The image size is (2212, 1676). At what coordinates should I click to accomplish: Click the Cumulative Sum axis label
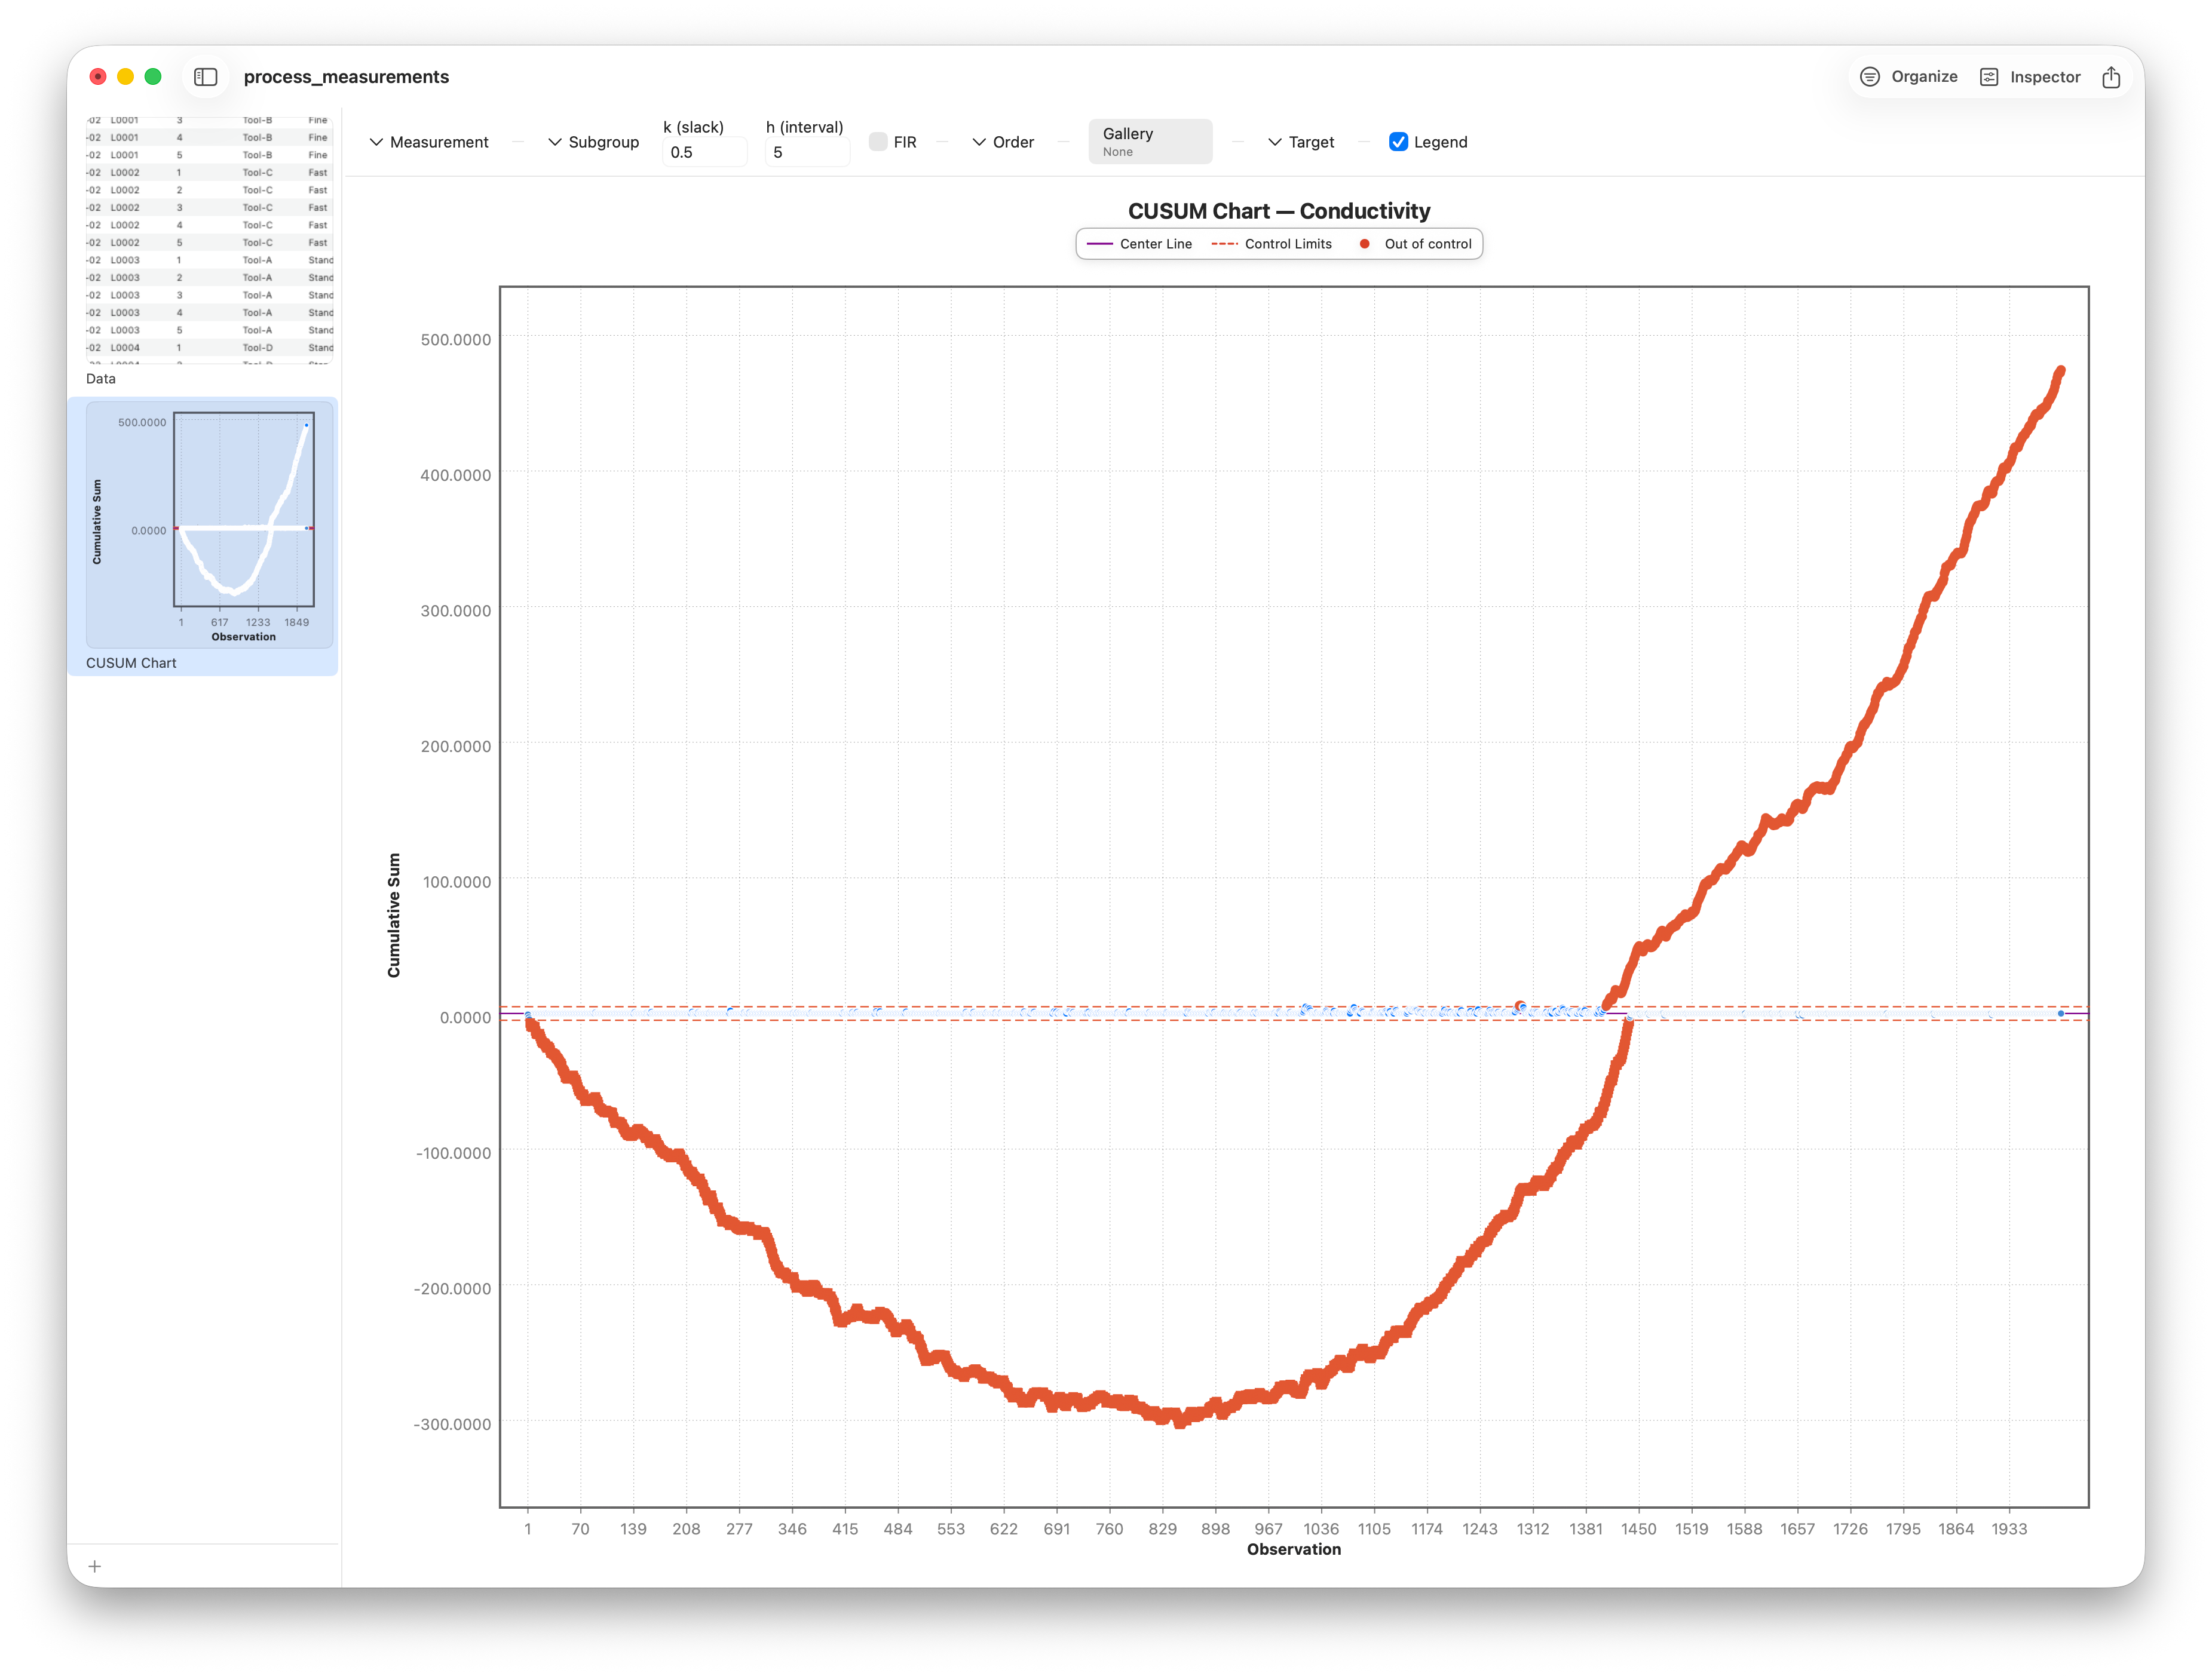point(394,916)
